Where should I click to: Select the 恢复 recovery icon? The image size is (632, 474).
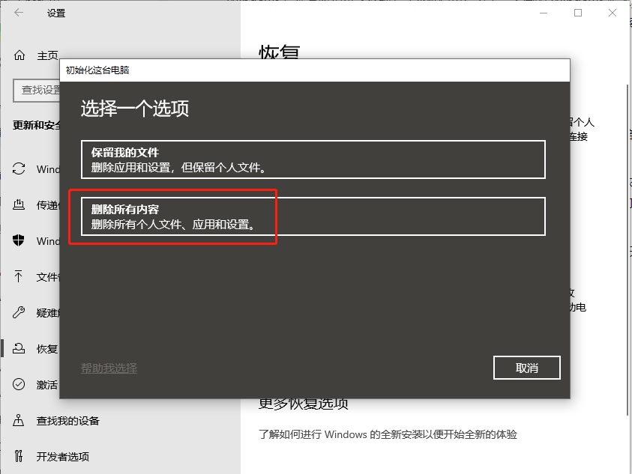tap(19, 348)
